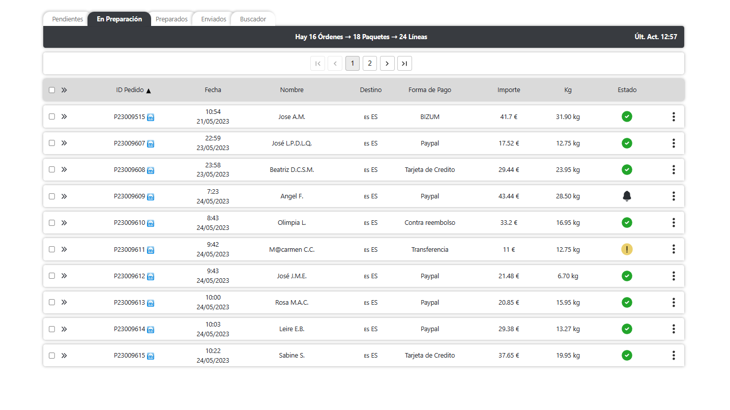Click the green status check for José L.P.D.L.Q.
Image resolution: width=730 pixels, height=410 pixels.
point(627,143)
